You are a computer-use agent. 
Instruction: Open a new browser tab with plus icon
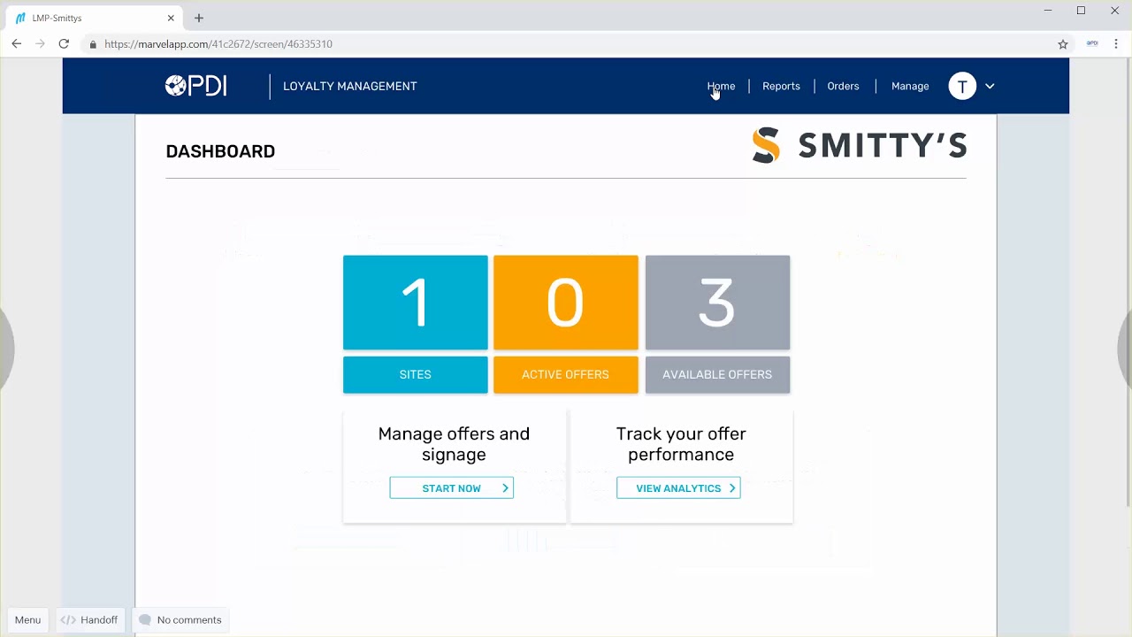[x=199, y=18]
